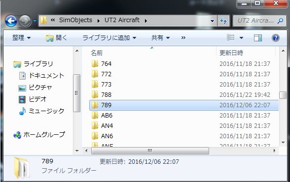Image resolution: width=290 pixels, height=182 pixels.
Task: Show hidden breadcrumb path via double chevron
Action: pyautogui.click(x=53, y=20)
